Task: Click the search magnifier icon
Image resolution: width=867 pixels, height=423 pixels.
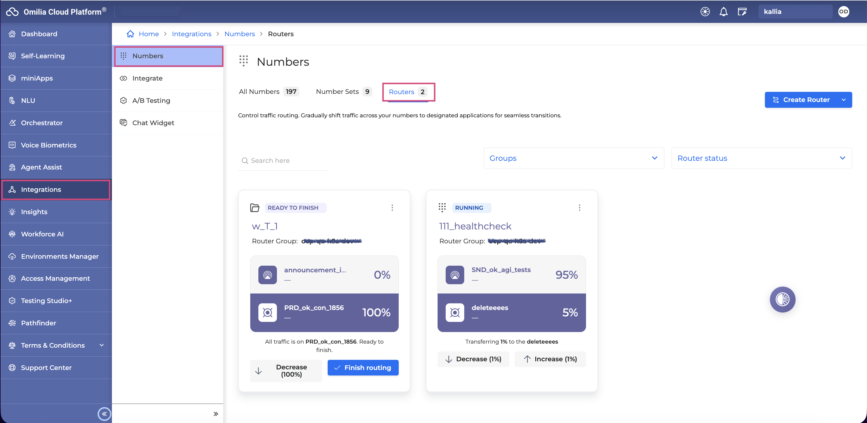Action: point(245,161)
